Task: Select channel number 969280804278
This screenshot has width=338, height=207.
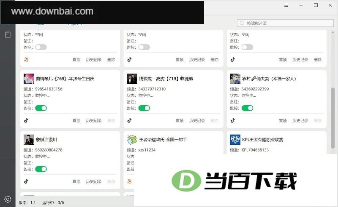Action: click(x=49, y=150)
